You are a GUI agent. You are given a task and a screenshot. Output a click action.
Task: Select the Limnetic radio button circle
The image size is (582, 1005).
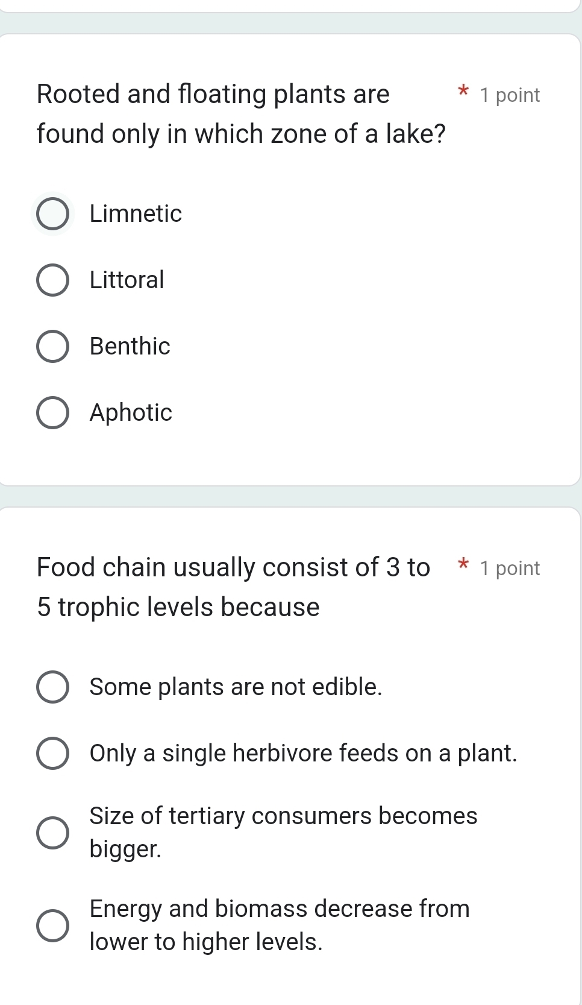tap(52, 213)
